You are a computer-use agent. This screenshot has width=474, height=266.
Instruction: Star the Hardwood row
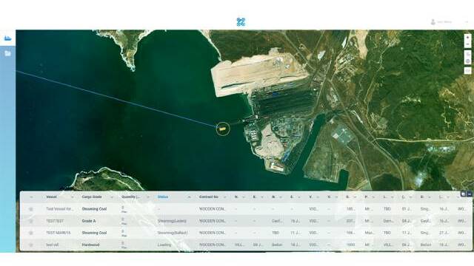31,245
